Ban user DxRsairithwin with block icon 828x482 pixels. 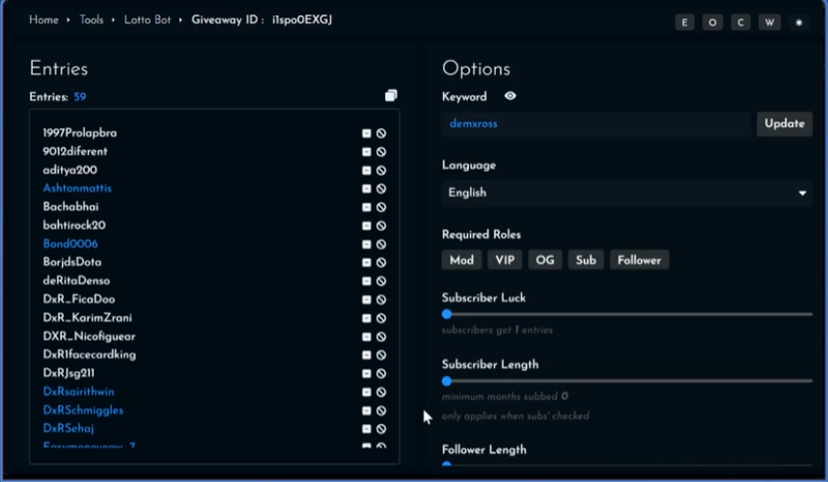point(381,391)
